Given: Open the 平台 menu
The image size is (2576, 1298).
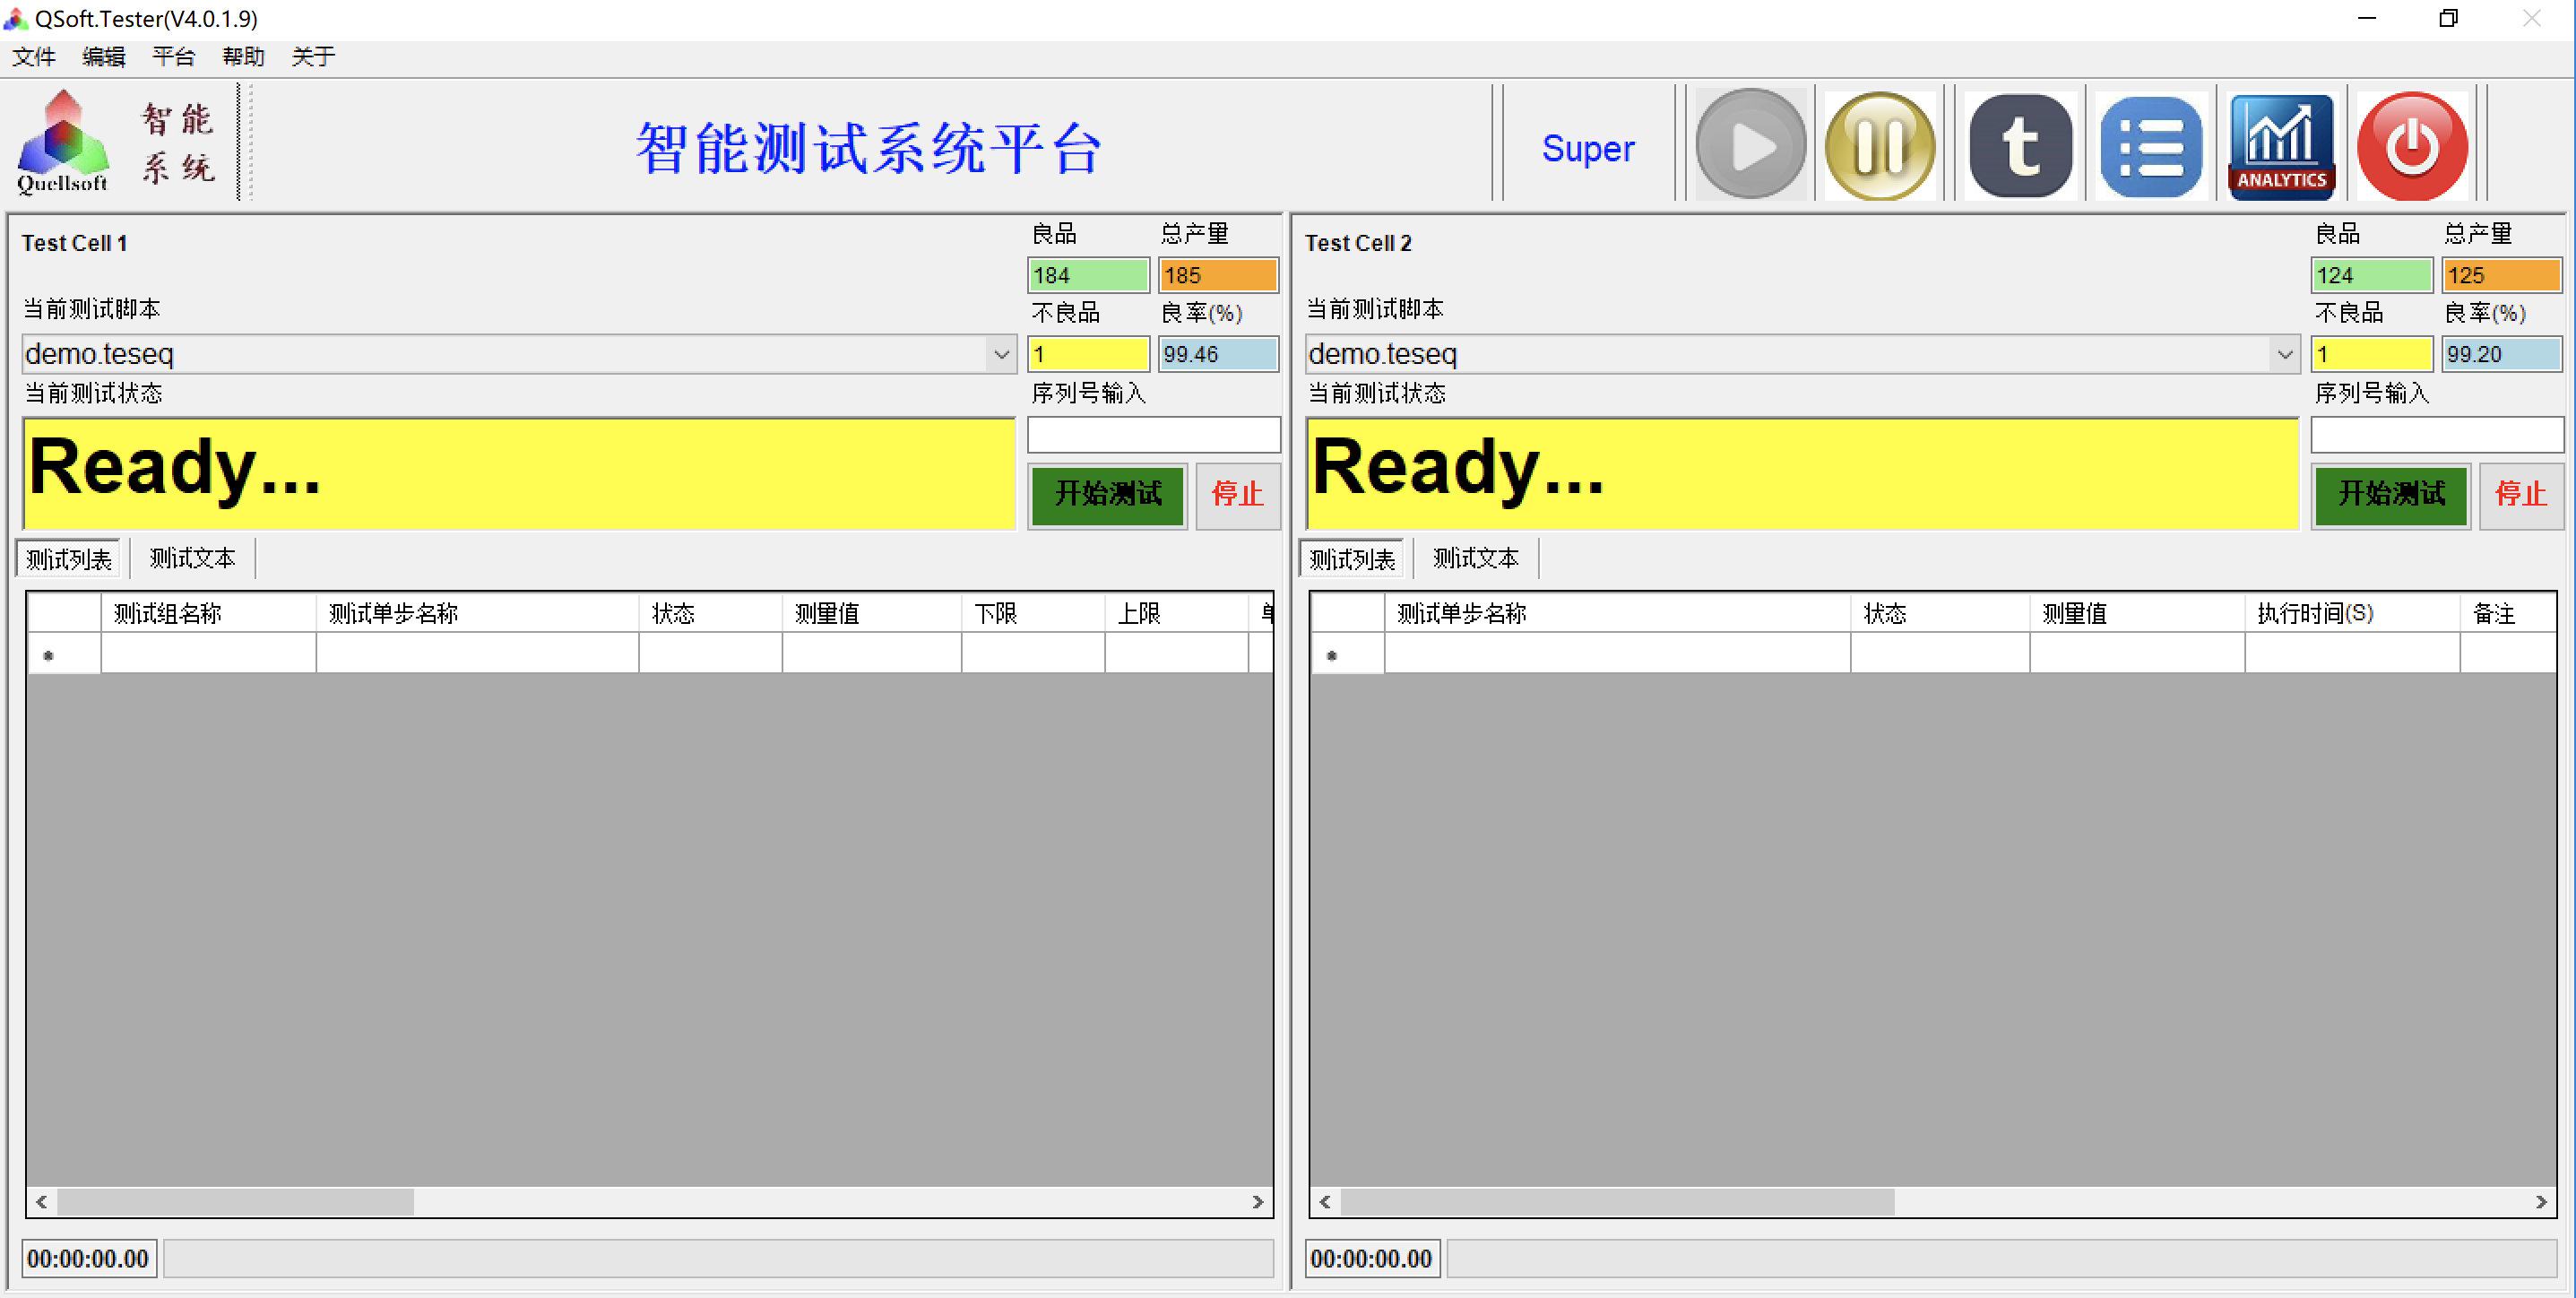Looking at the screenshot, I should [173, 57].
